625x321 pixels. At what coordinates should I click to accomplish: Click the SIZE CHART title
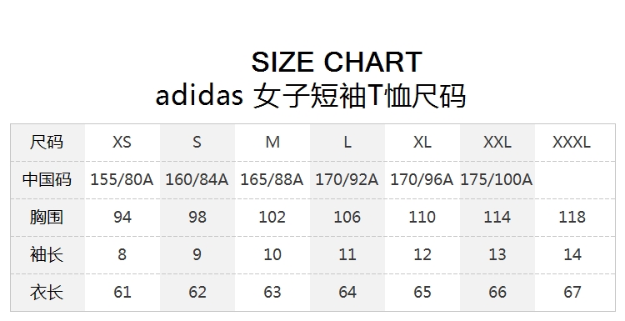337,62
